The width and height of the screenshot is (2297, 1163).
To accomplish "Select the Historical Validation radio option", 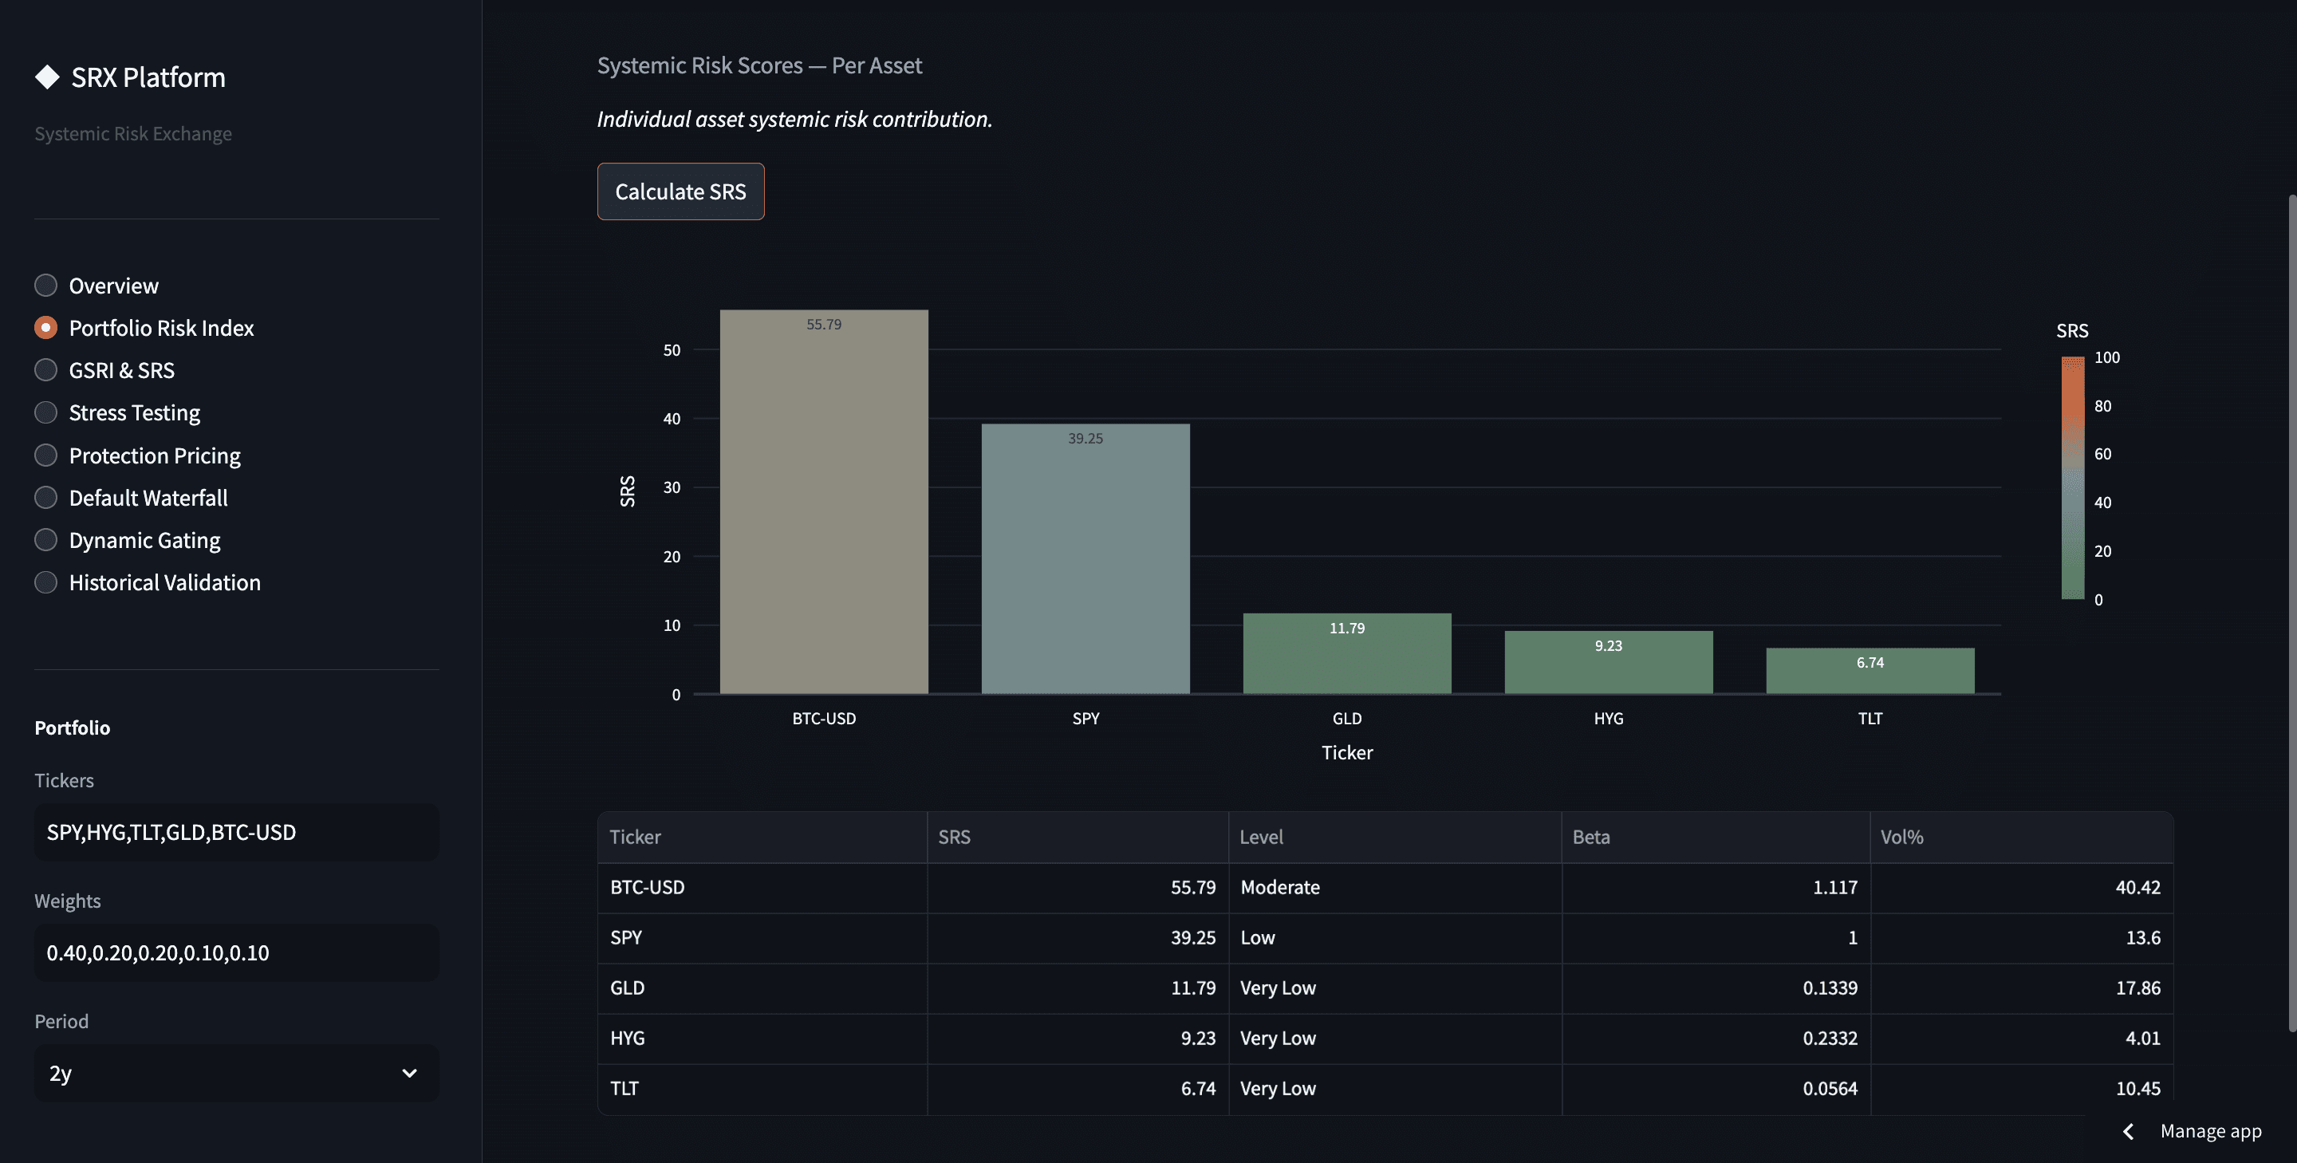I will point(45,582).
